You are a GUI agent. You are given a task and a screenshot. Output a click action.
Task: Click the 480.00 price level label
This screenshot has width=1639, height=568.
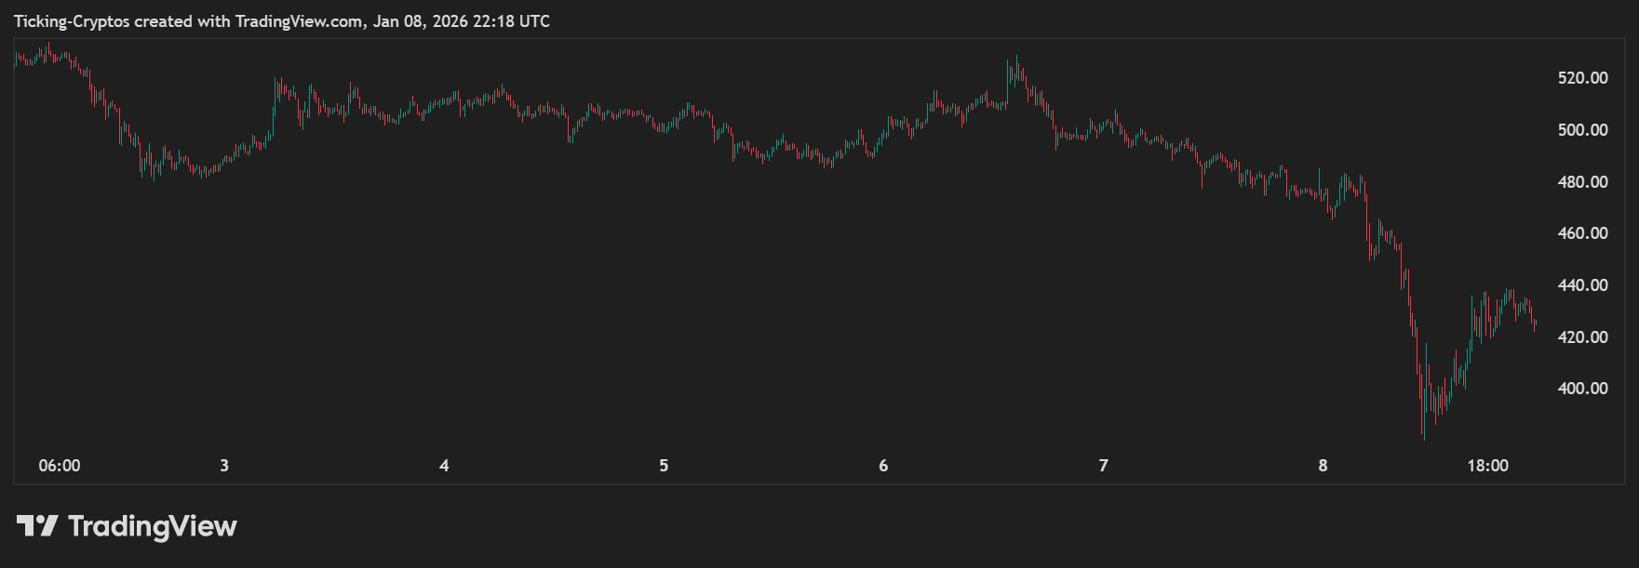1582,182
